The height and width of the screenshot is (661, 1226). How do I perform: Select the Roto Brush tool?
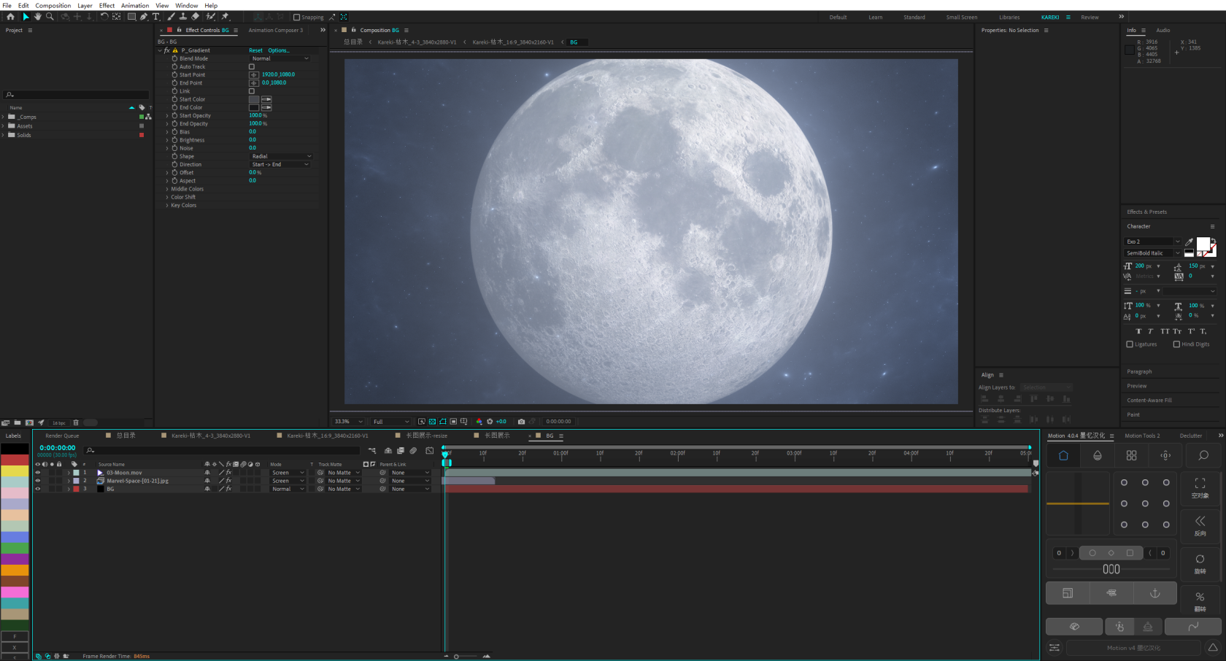[x=210, y=17]
